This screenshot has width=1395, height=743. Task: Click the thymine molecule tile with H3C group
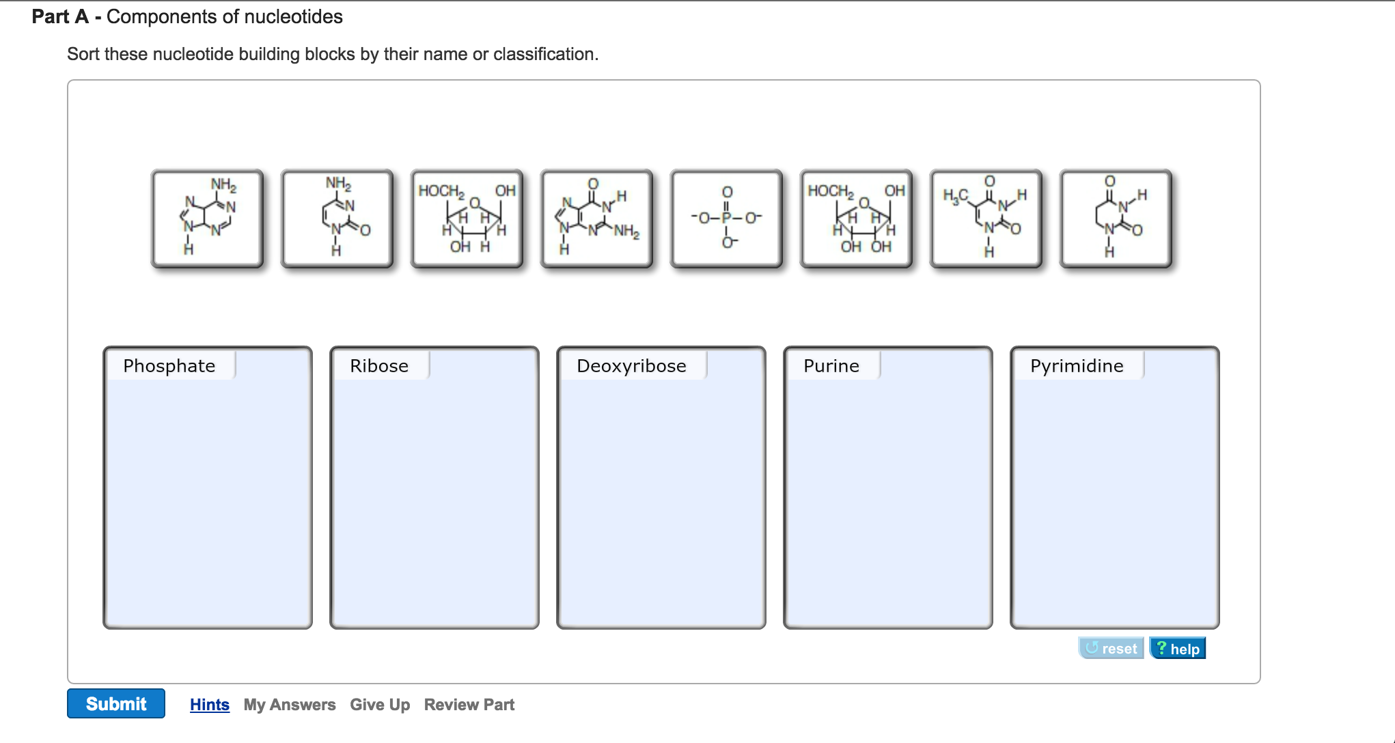coord(986,220)
